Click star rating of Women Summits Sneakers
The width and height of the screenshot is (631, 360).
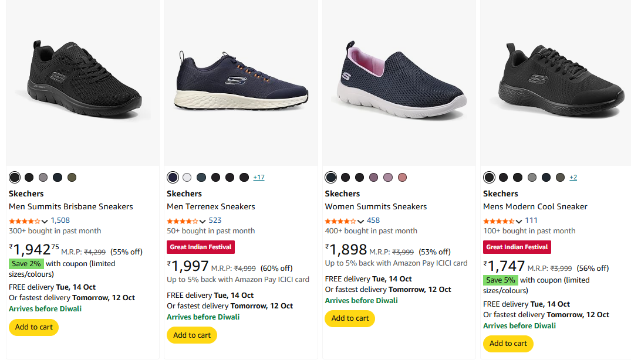[x=340, y=221]
